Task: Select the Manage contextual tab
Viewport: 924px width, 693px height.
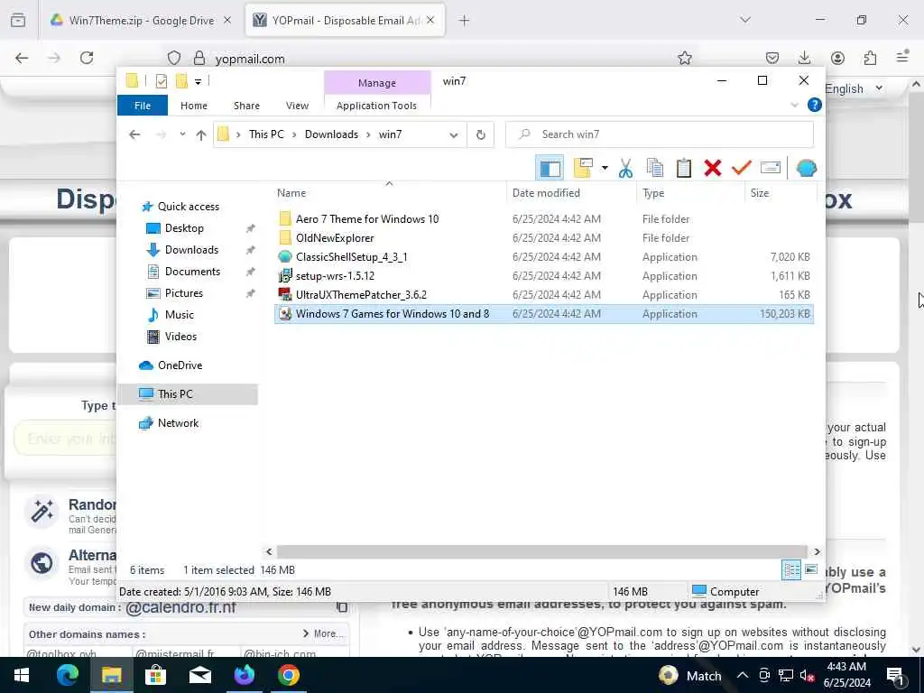Action: (x=377, y=83)
